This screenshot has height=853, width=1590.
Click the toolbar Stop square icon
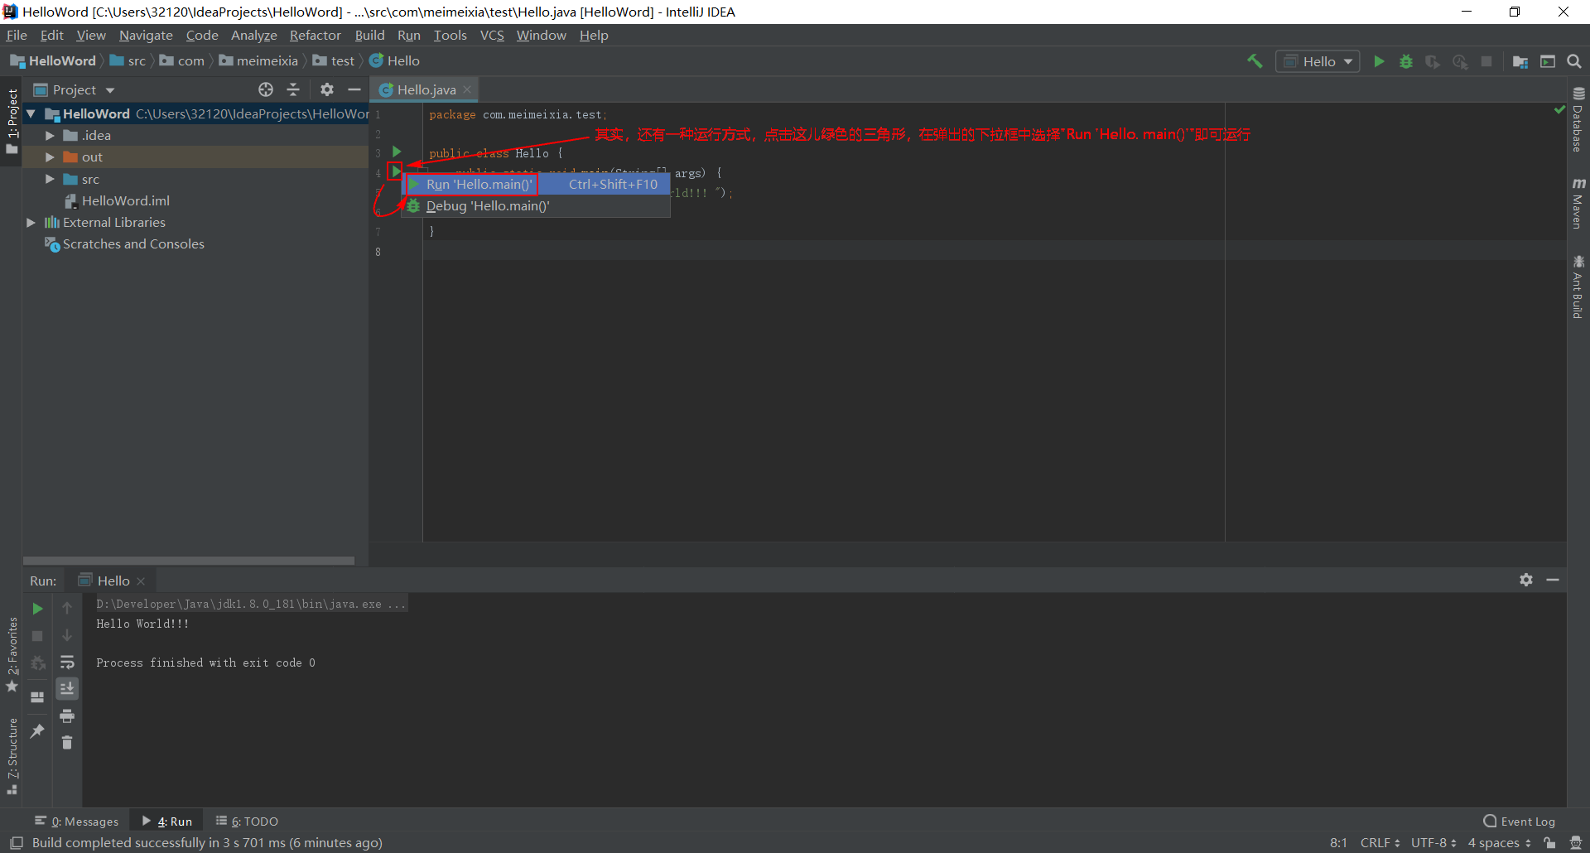(1486, 61)
